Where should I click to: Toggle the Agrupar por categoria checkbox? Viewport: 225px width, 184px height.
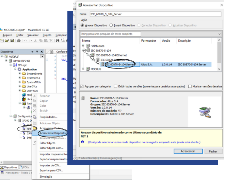pyautogui.click(x=82, y=86)
